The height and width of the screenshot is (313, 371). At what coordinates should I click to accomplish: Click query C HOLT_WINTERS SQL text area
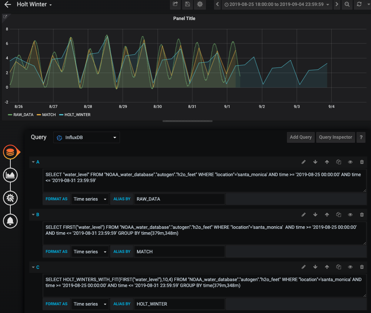[x=204, y=286]
